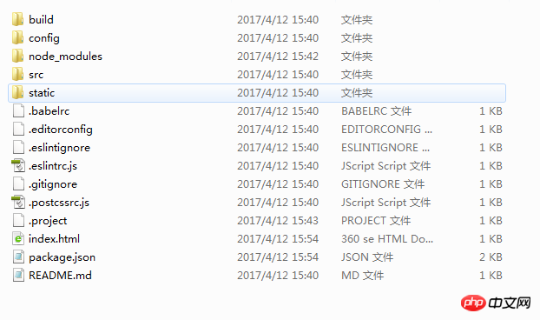540x320 pixels.
Task: Click JScript Script type of .postcssrc.js
Action: point(386,203)
